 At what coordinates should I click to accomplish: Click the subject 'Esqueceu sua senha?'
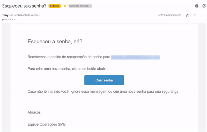24,6
